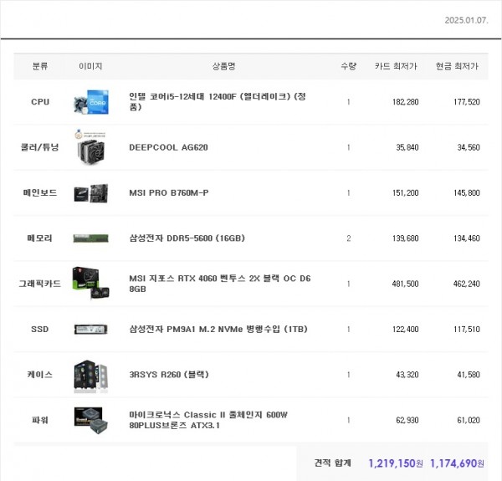The width and height of the screenshot is (502, 481).
Task: Open the DEEPCOOL AG620 product name
Action: click(168, 147)
